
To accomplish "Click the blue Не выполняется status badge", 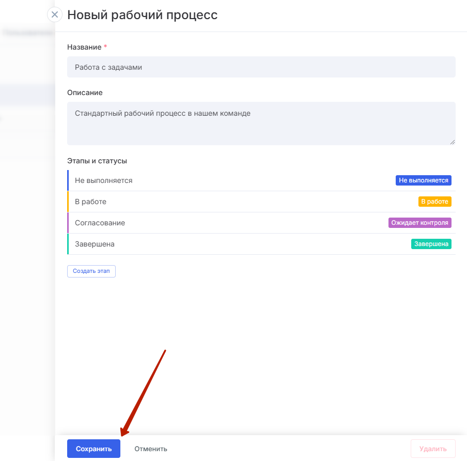I will (x=423, y=180).
